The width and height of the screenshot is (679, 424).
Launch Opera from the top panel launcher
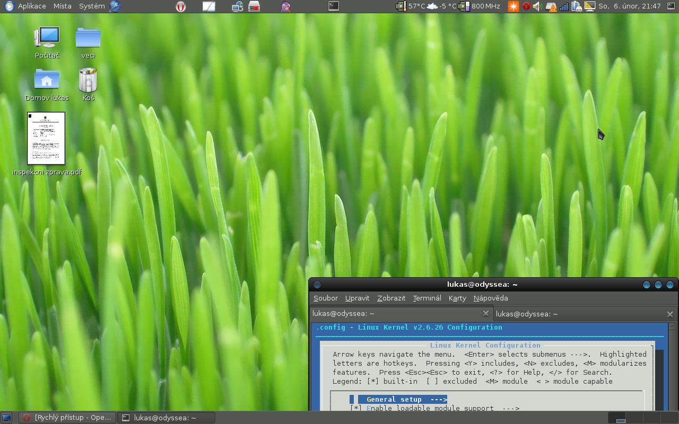[x=181, y=6]
